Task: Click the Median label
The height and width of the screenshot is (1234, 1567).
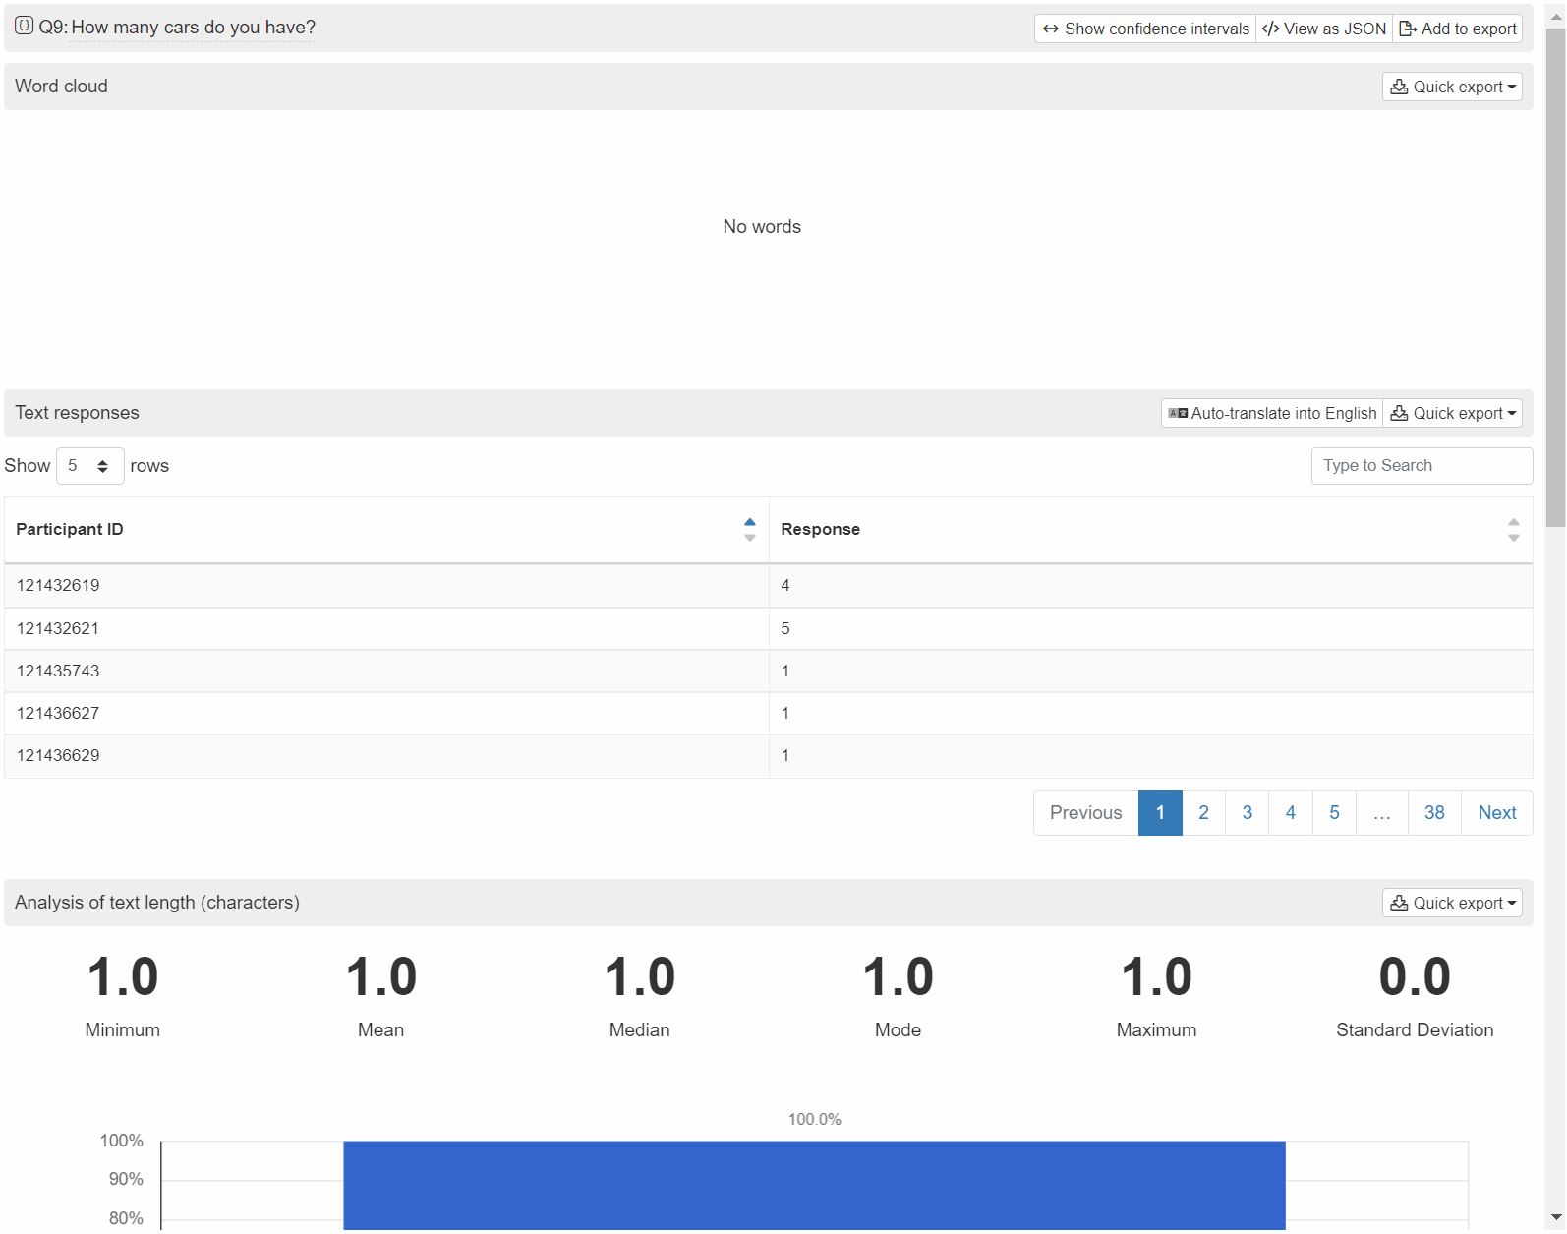Action: click(639, 1030)
